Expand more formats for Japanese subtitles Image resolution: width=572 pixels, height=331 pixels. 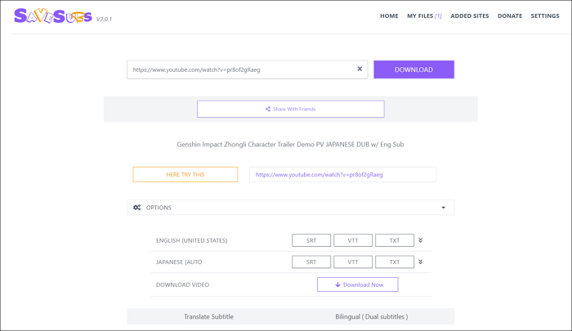coord(421,262)
